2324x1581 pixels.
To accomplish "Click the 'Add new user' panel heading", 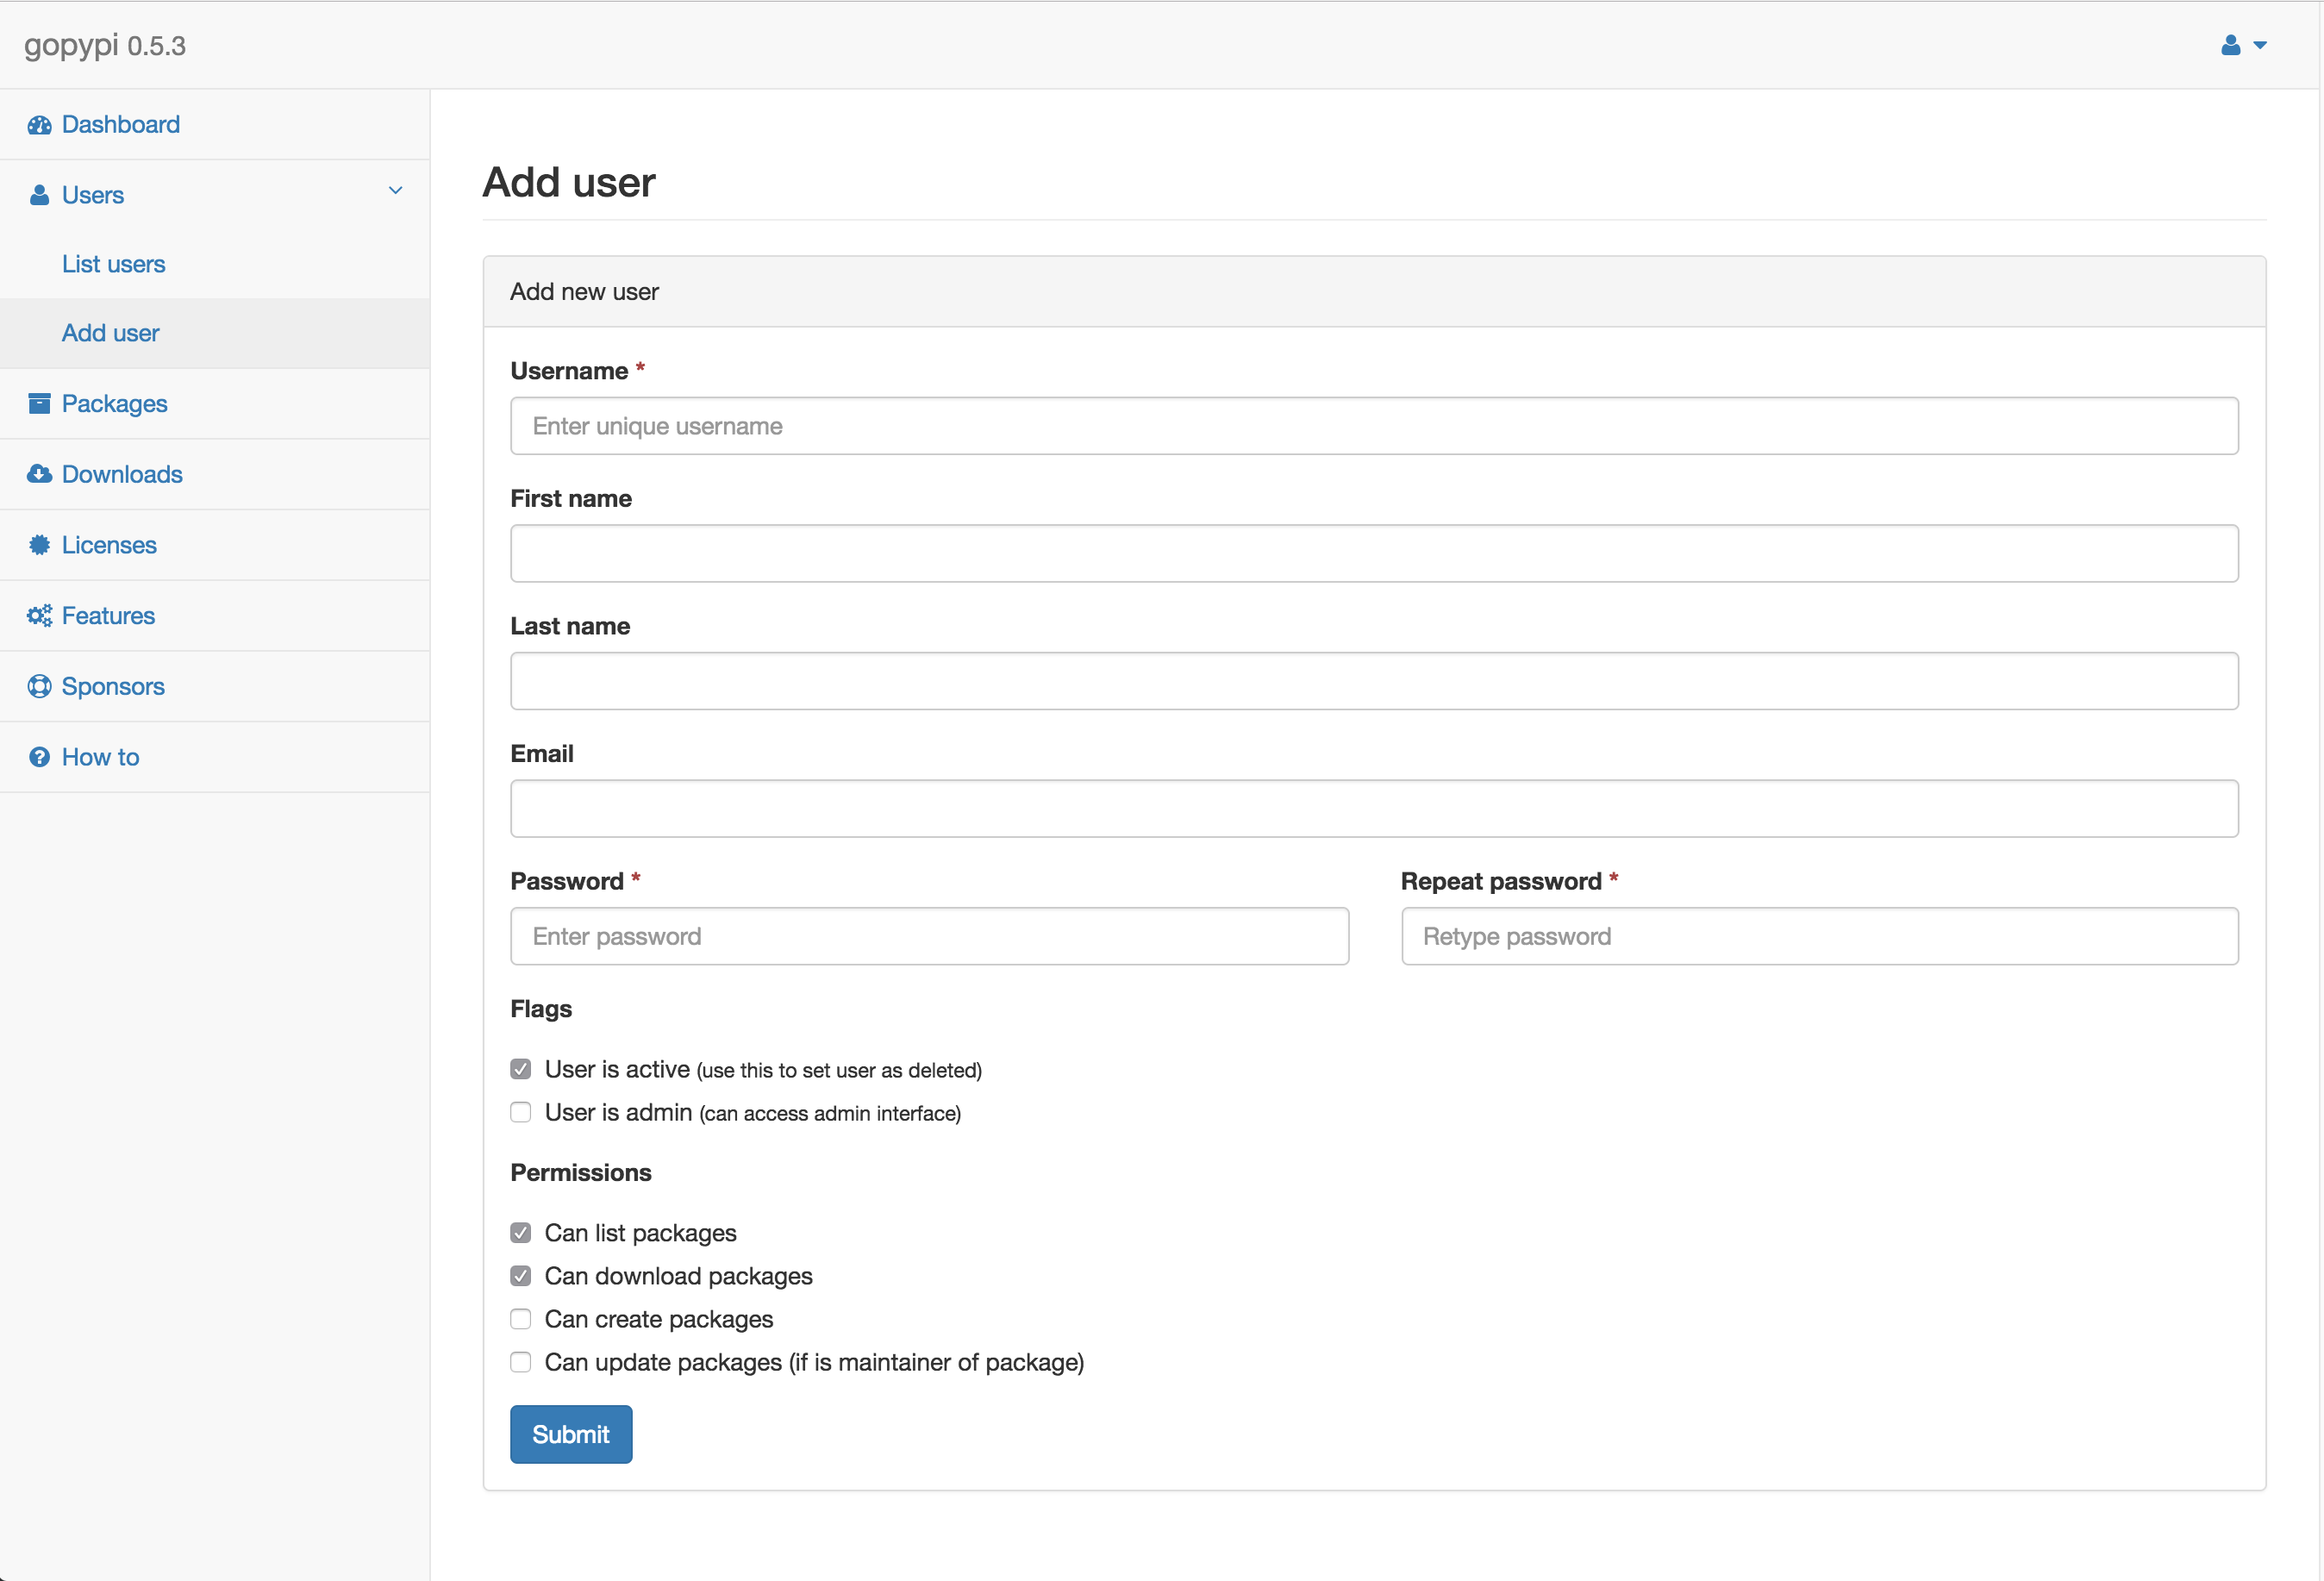I will 584,291.
